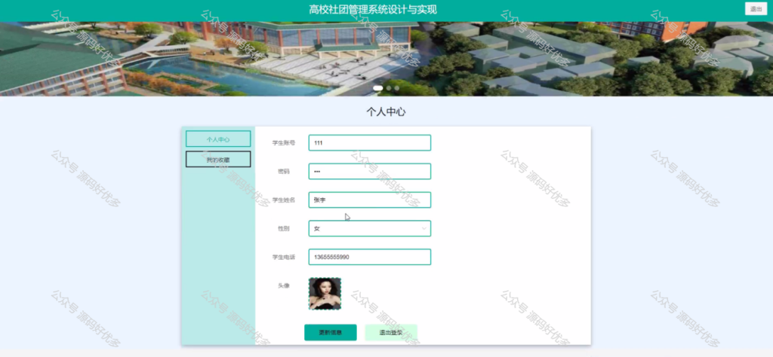The image size is (773, 357).
Task: Click the 头像 field label
Action: coord(284,285)
